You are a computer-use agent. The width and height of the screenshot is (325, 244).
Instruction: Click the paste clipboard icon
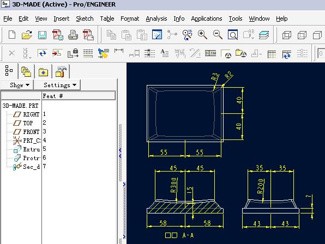click(x=127, y=35)
